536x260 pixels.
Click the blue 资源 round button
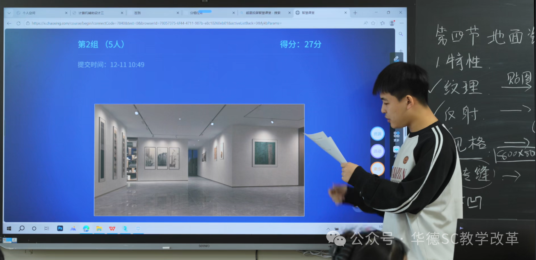377,133
